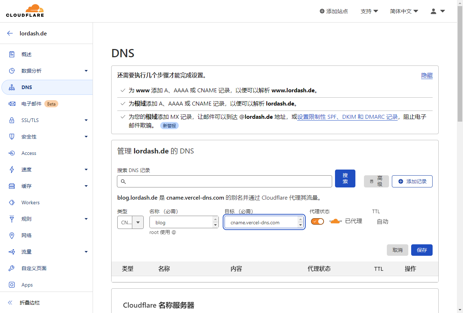Click the 代理状态 column header in table

319,269
